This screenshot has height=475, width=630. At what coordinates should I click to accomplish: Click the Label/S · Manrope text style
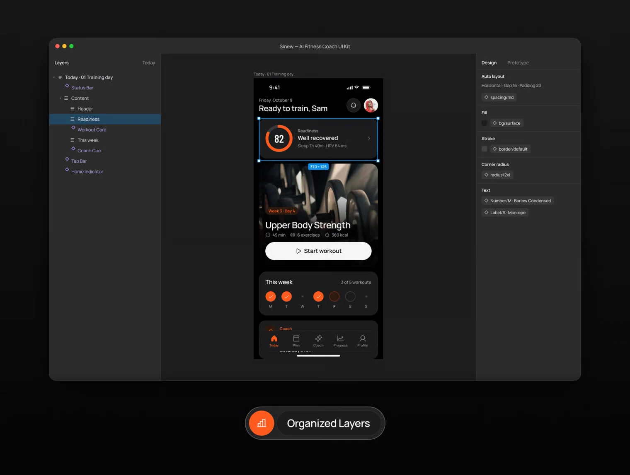[x=505, y=213]
